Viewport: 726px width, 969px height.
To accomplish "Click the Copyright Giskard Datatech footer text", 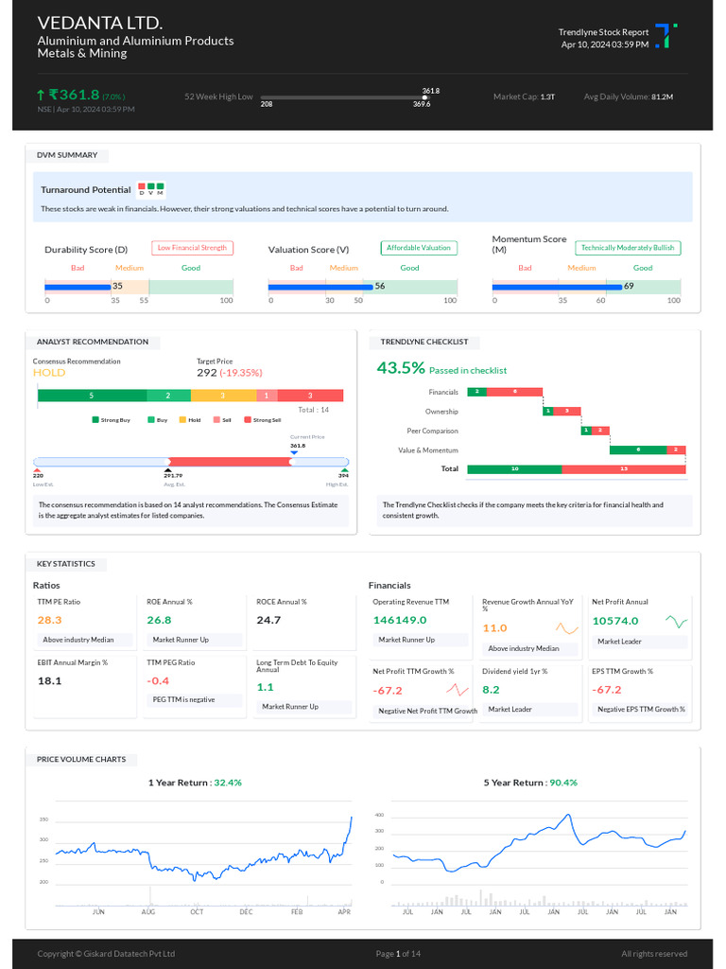I will pos(106,954).
